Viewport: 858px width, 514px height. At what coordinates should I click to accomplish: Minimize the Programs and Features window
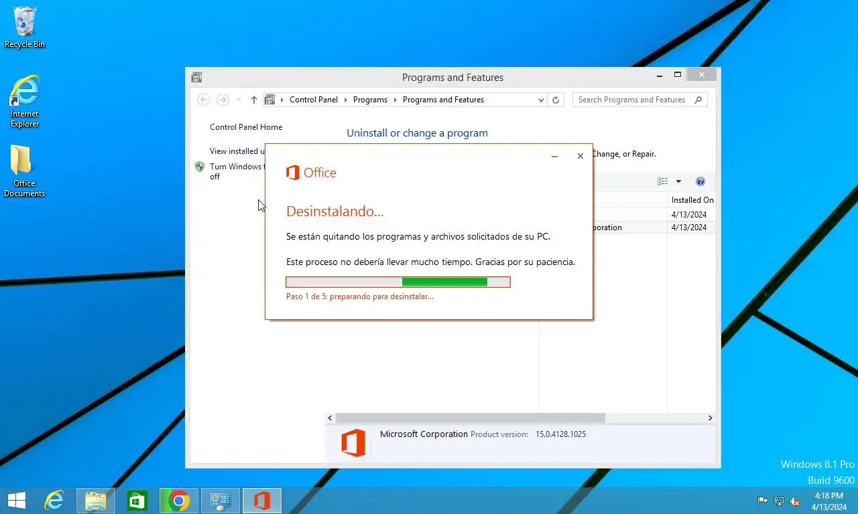pos(660,75)
